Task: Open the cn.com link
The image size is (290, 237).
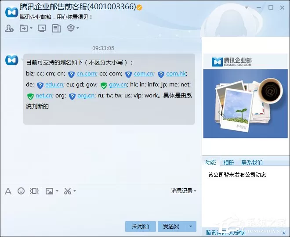Action: click(x=87, y=74)
